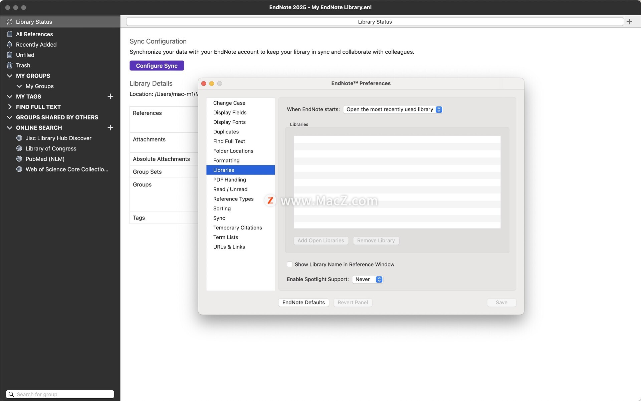Click the Revert Panel button

pos(353,303)
